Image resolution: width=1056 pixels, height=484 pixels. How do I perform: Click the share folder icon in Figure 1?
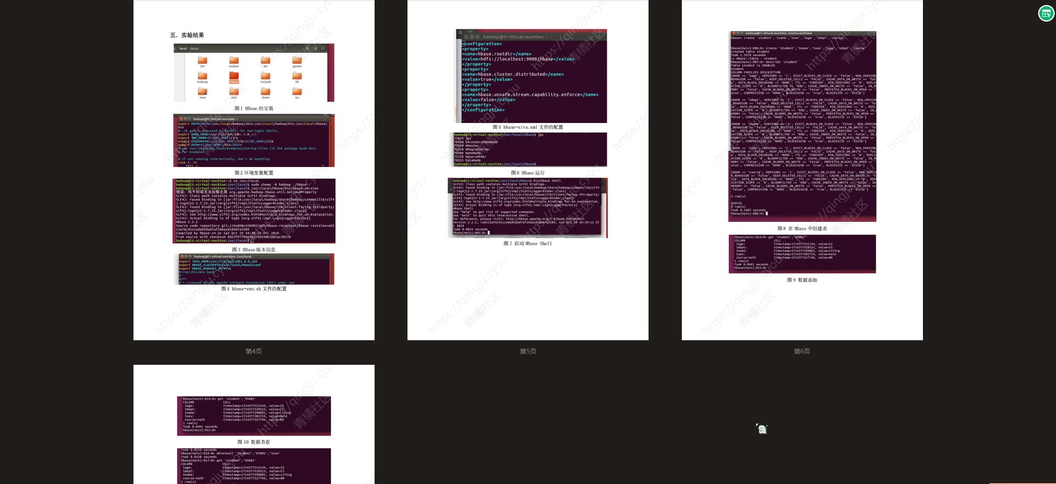point(266,92)
